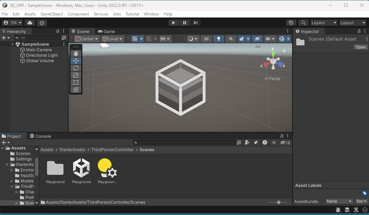Click the Open button in Inspector
Screen dimensions: 369x215
click(x=360, y=47)
